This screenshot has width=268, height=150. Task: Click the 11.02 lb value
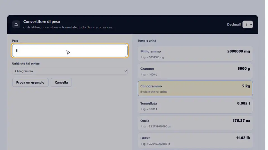tap(243, 138)
